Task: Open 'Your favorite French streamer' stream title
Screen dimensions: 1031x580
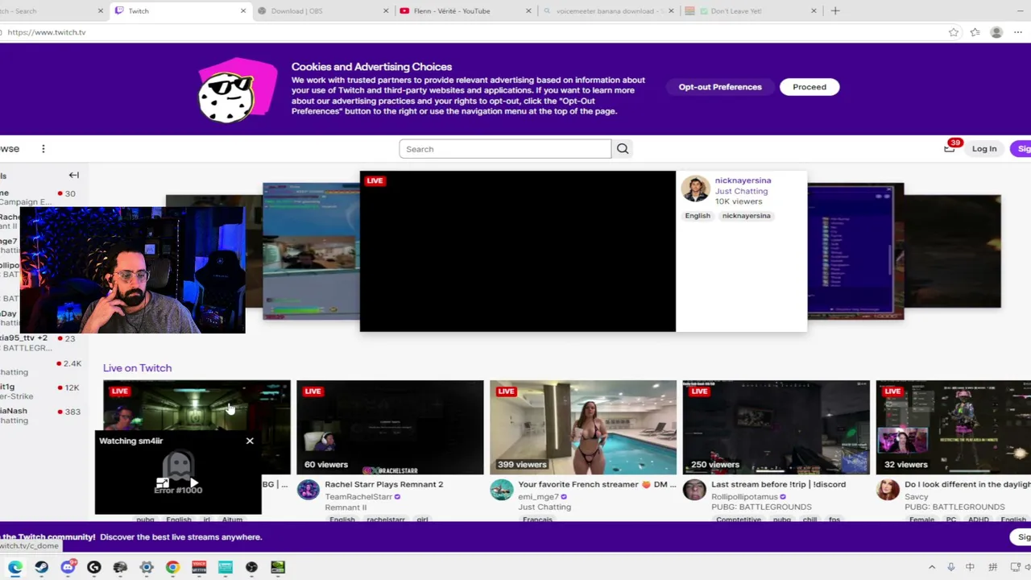Action: 598,484
